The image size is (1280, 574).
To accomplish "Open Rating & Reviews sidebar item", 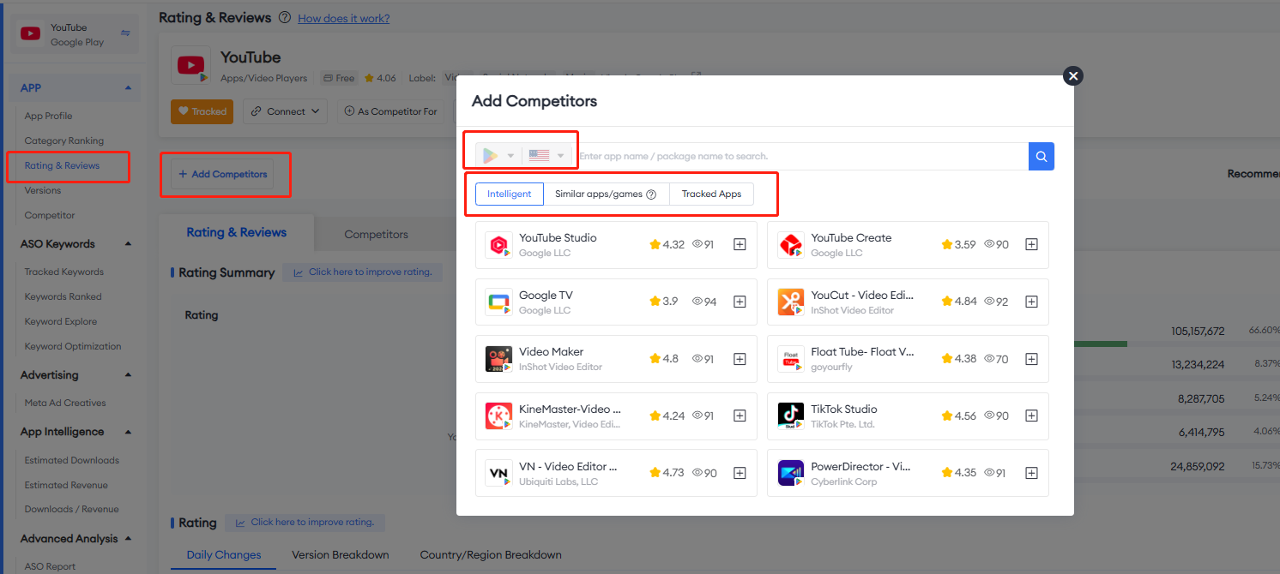I will pyautogui.click(x=62, y=165).
